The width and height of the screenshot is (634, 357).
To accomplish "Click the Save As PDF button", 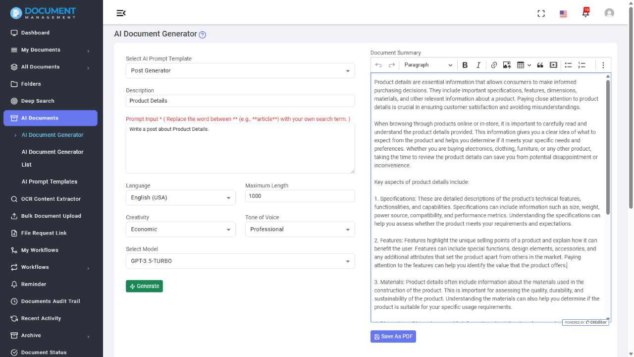I will [x=393, y=336].
